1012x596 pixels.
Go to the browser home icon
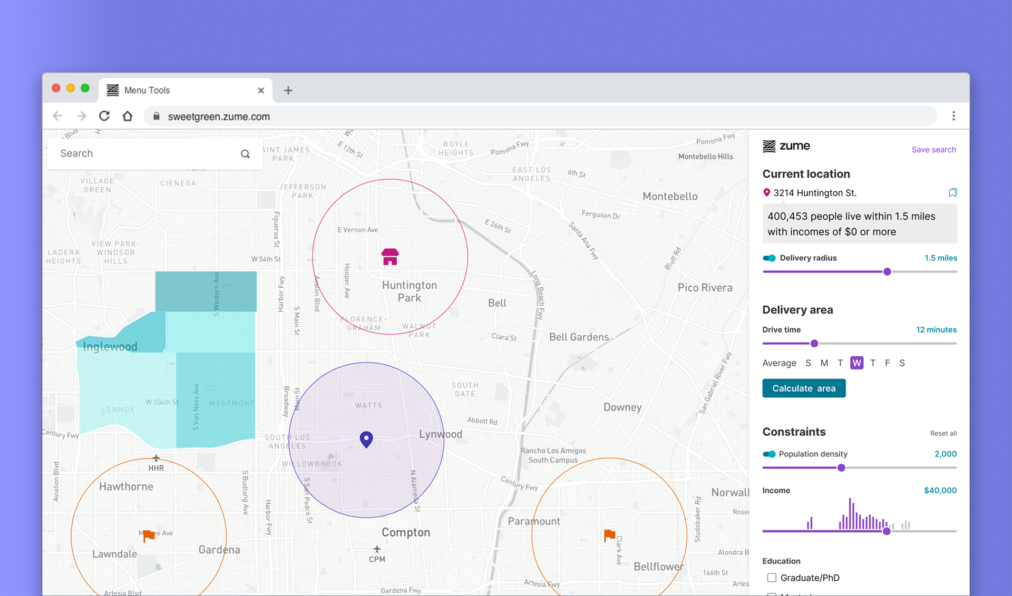click(x=128, y=116)
